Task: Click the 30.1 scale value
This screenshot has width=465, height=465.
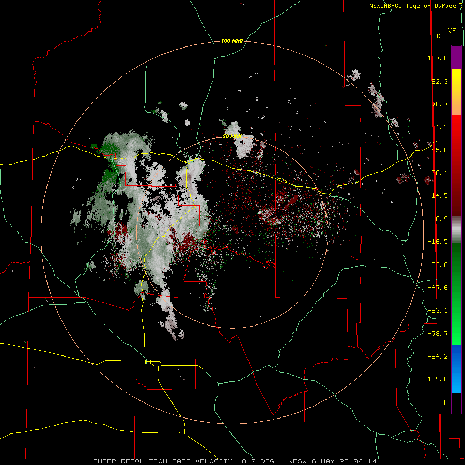Action: [x=440, y=173]
